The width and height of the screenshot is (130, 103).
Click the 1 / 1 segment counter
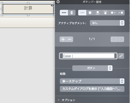pyautogui.click(x=92, y=39)
